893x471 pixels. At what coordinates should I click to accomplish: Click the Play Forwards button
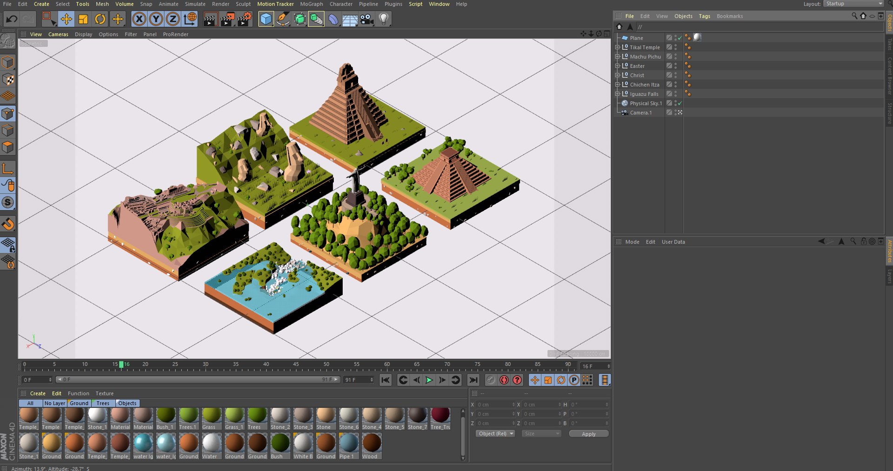pyautogui.click(x=429, y=380)
